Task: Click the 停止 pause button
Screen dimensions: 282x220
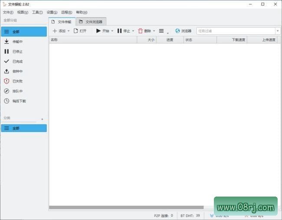Action: [x=124, y=31]
